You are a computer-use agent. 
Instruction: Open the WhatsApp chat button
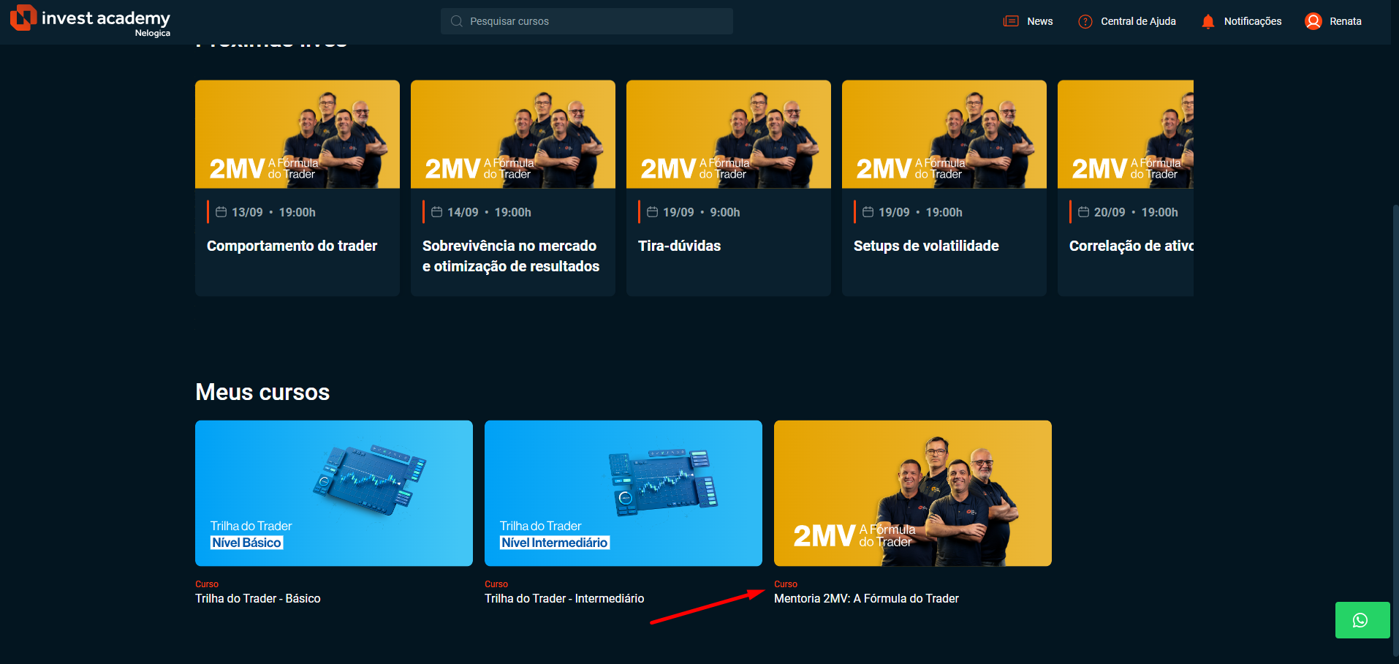[1362, 620]
